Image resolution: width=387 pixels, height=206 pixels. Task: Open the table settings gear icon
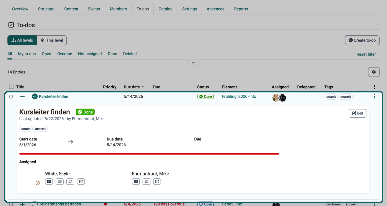click(x=374, y=72)
